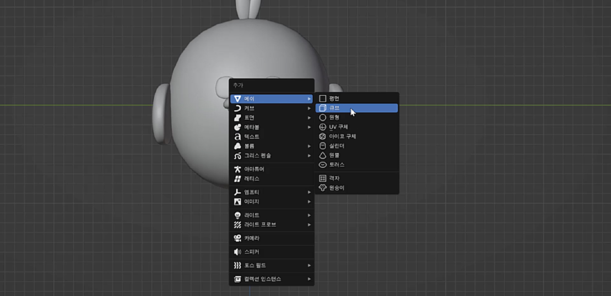Click the 아마튜어 (Armature) icon
The height and width of the screenshot is (296, 611).
pyautogui.click(x=237, y=169)
